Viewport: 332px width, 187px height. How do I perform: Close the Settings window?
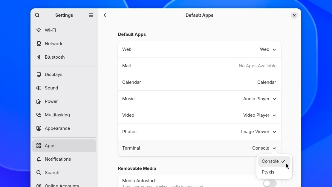pos(294,15)
